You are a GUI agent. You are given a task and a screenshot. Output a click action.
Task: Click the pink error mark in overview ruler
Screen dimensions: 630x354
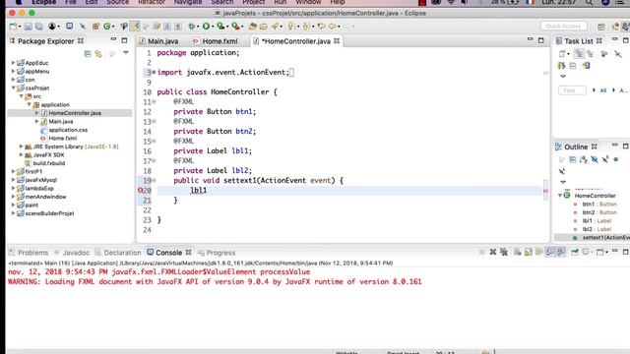[545, 191]
